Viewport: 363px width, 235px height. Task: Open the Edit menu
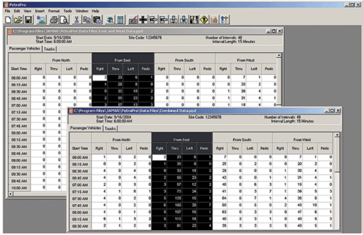click(17, 11)
